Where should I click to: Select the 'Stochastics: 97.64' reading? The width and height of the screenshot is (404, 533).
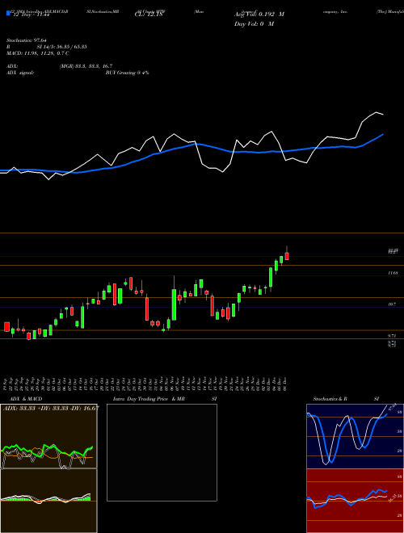tap(27, 40)
